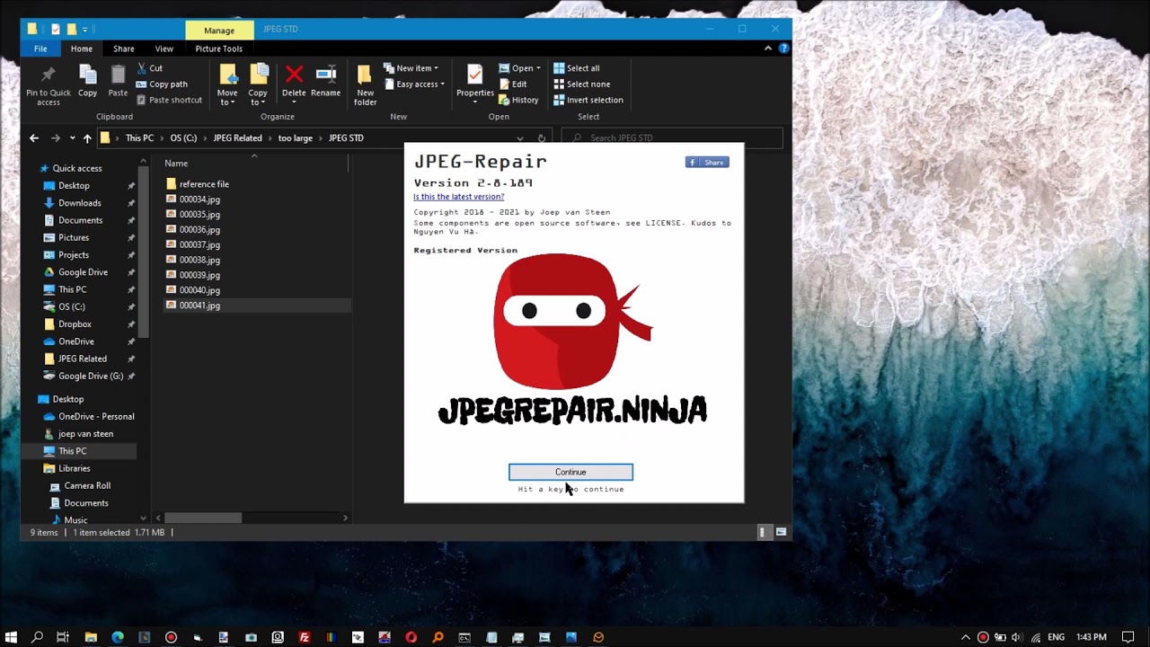Image resolution: width=1150 pixels, height=647 pixels.
Task: Click Copy path in ribbon
Action: [x=162, y=84]
